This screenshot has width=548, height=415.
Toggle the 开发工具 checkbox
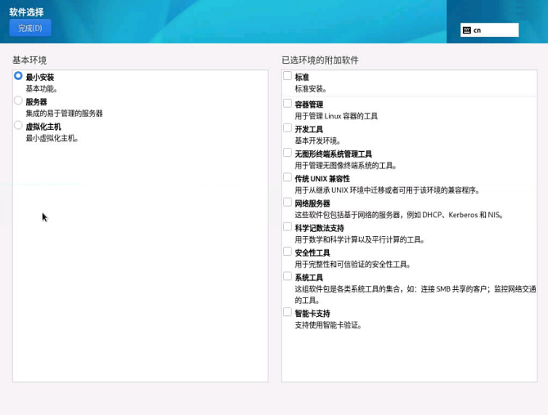[287, 128]
